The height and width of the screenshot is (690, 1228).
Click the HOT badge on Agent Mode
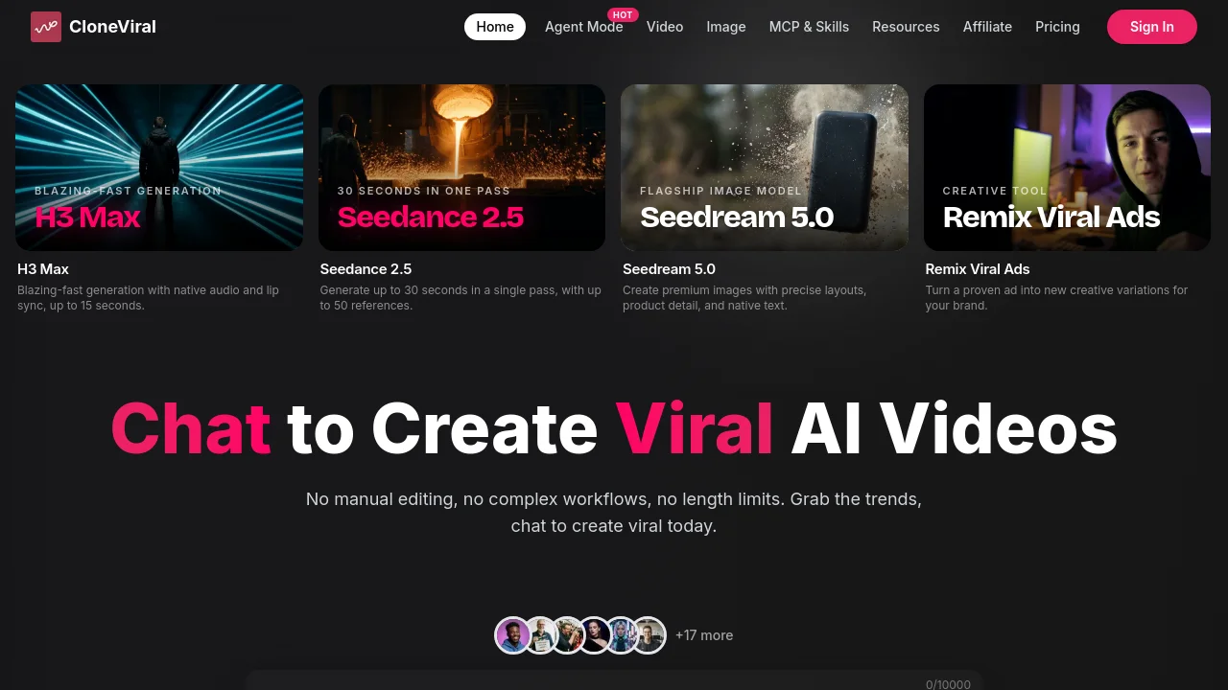pyautogui.click(x=623, y=14)
